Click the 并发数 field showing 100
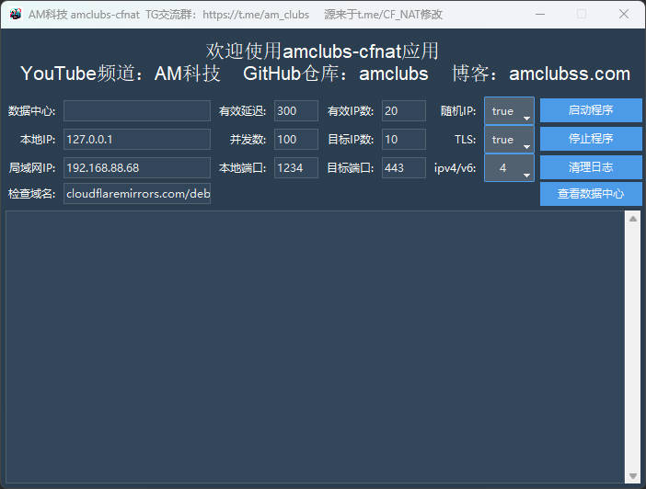The width and height of the screenshot is (646, 489). pyautogui.click(x=295, y=140)
